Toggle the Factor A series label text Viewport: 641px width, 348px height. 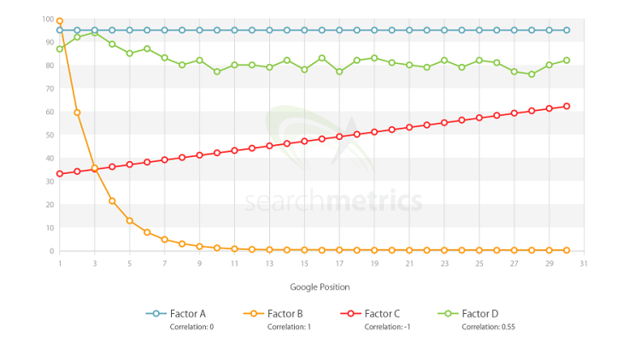190,314
